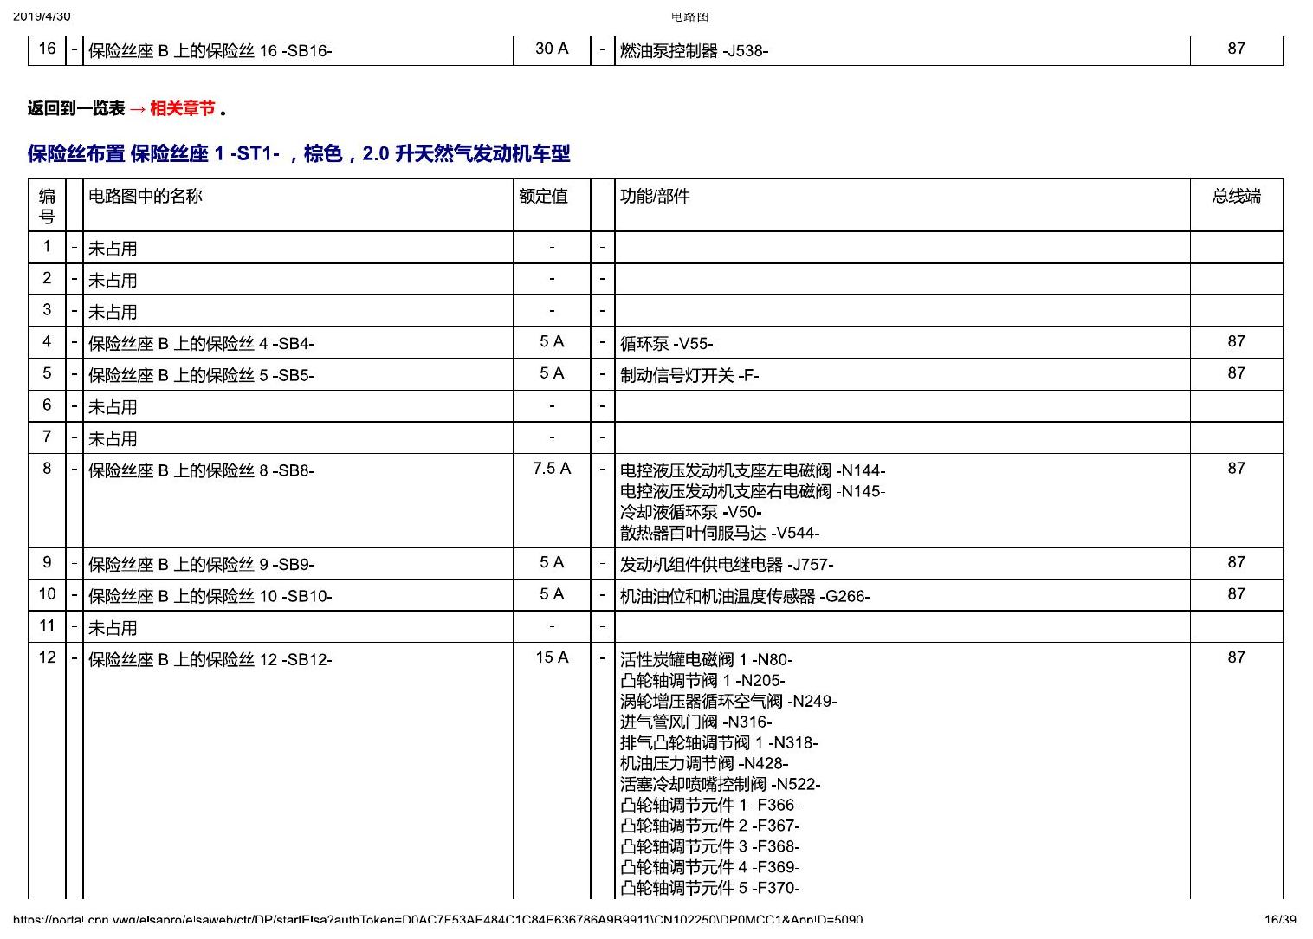The width and height of the screenshot is (1313, 939).
Task: Click 进气管风门阀 -N316- line
Action: tap(695, 722)
